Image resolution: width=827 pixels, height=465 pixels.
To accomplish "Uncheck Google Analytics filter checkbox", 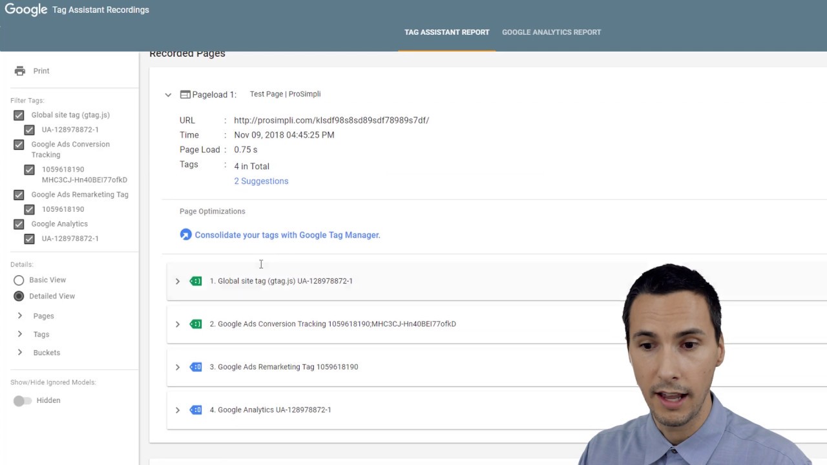I will pos(19,224).
